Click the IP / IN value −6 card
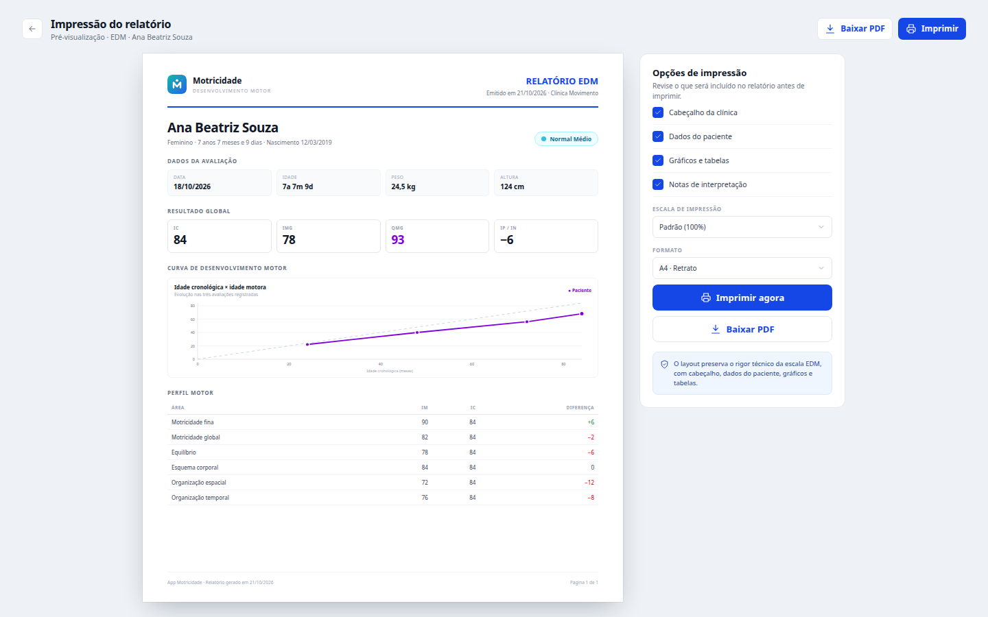The width and height of the screenshot is (988, 617). [x=546, y=236]
